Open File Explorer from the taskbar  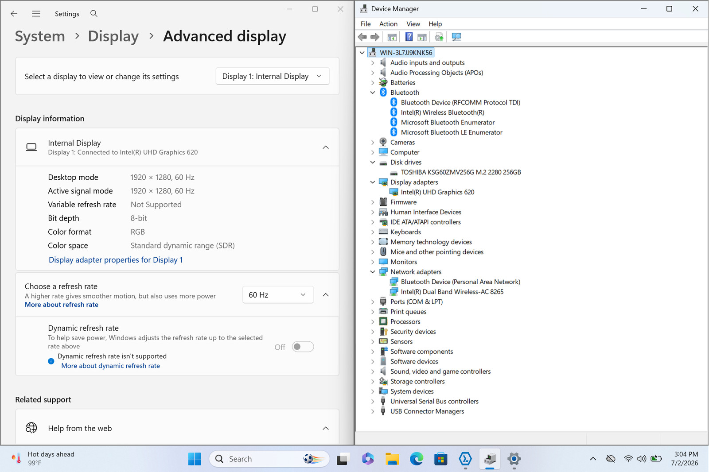[x=392, y=459]
